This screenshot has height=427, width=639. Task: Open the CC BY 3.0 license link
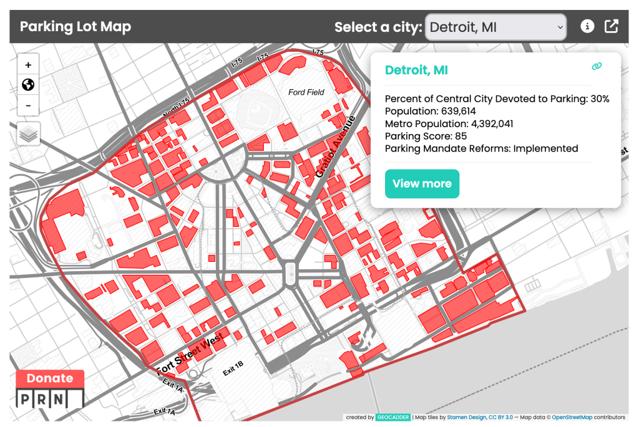tap(500, 418)
